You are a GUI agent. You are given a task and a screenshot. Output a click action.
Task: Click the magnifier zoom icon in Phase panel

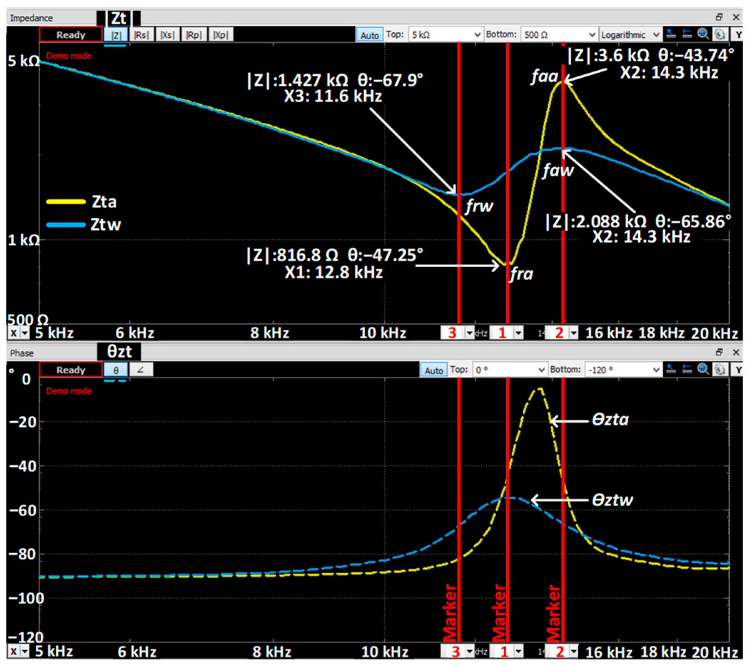point(703,369)
